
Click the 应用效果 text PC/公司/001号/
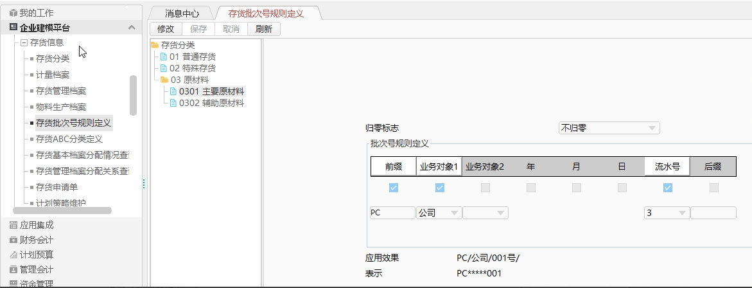(488, 258)
